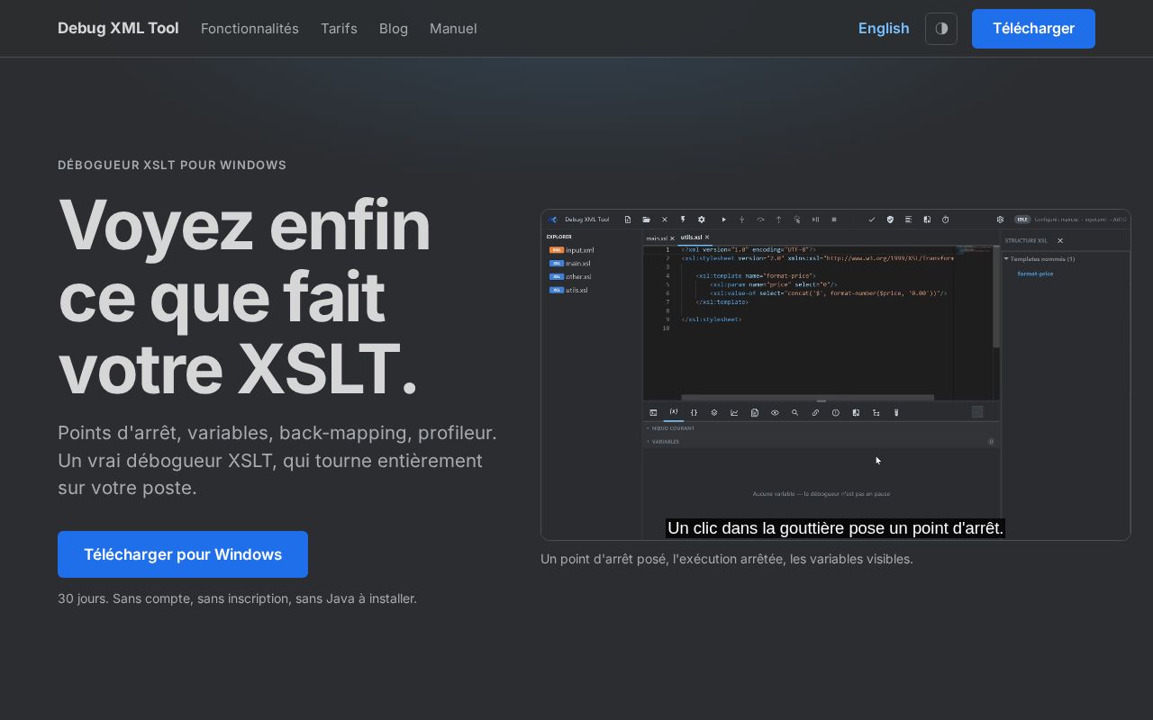Click Télécharger pour Windows button
Screen dimensions: 1153x720
(183, 554)
